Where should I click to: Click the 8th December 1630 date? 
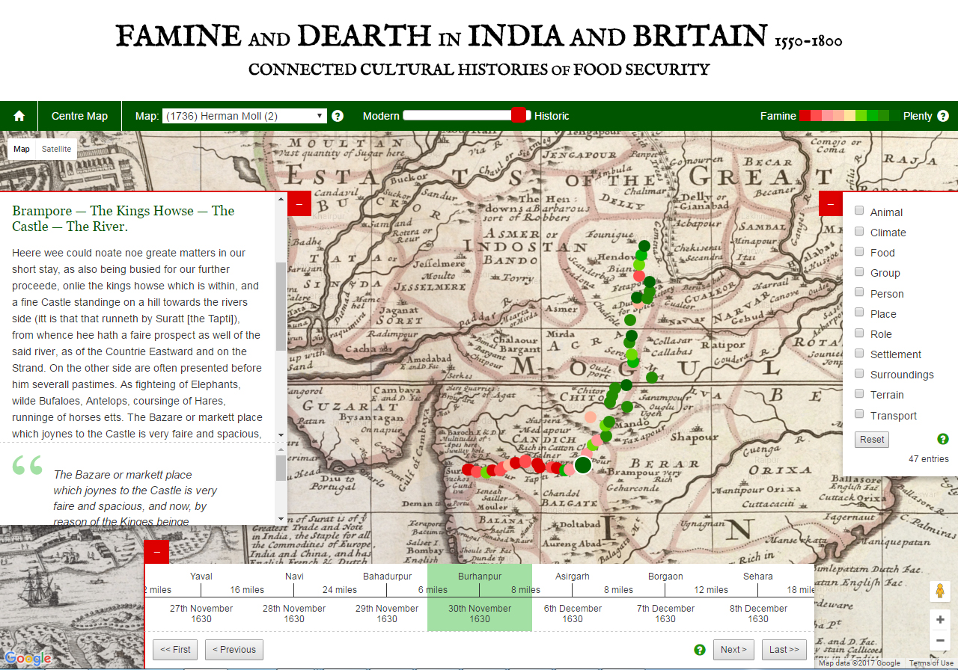(758, 614)
